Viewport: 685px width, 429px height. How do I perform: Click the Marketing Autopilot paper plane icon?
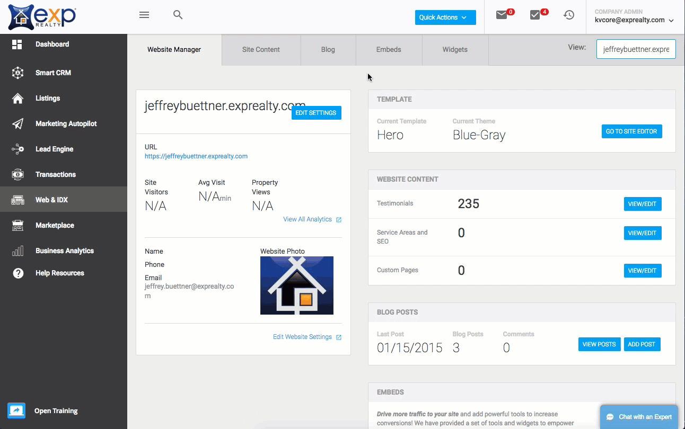[17, 124]
